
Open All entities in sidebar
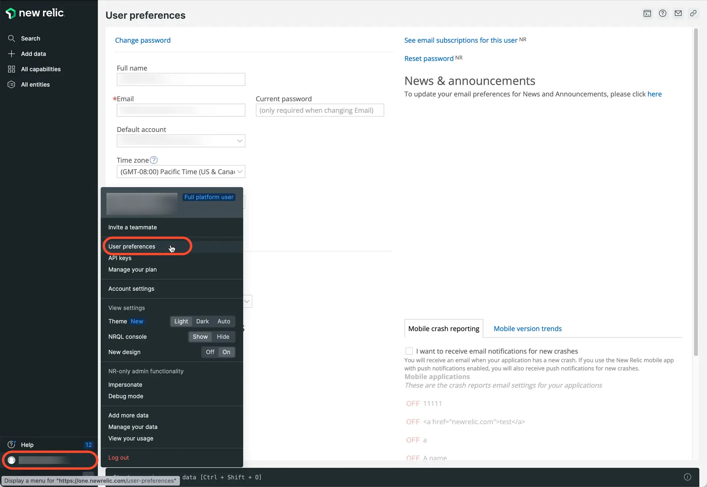(x=35, y=85)
